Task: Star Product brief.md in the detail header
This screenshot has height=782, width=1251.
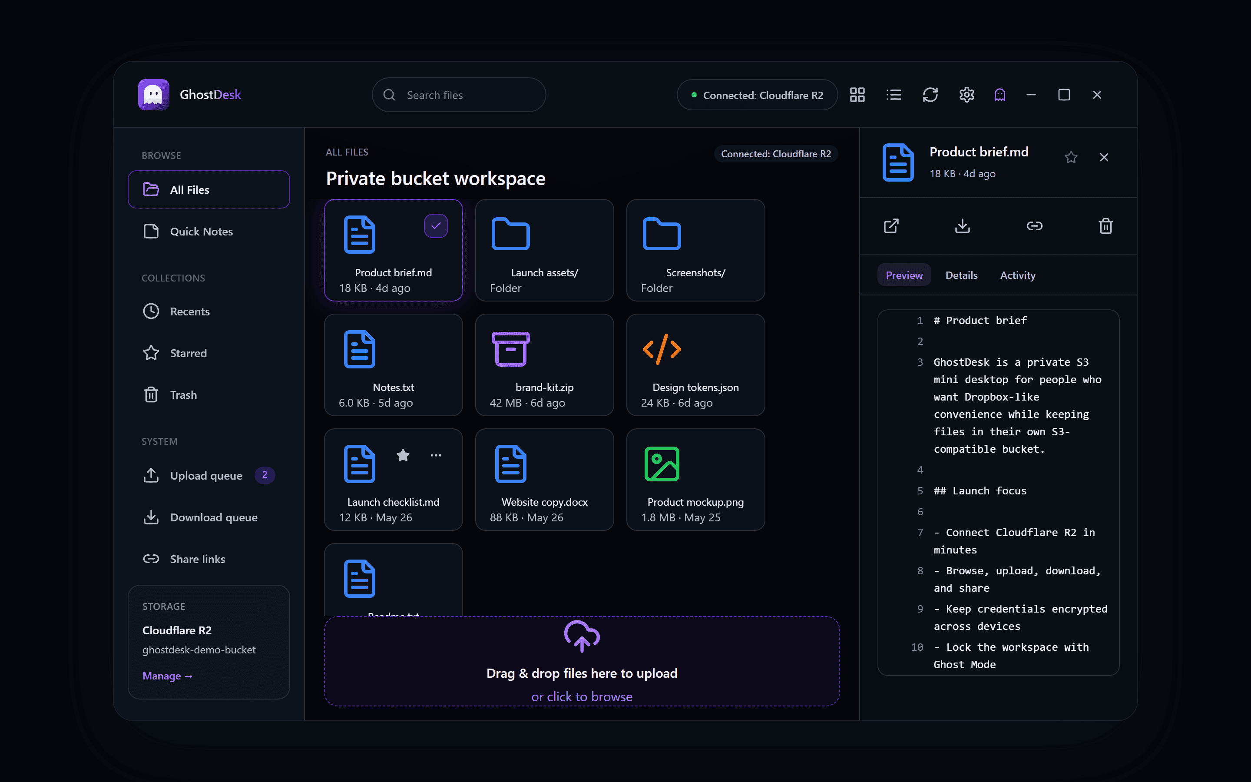Action: click(1071, 157)
